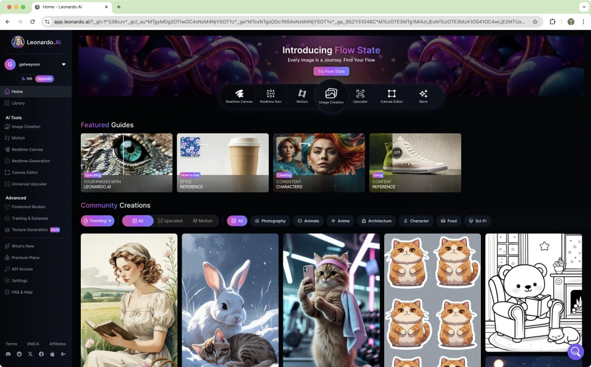Launch Image Creation from the circular center button
Image resolution: width=591 pixels, height=367 pixels.
(x=331, y=96)
